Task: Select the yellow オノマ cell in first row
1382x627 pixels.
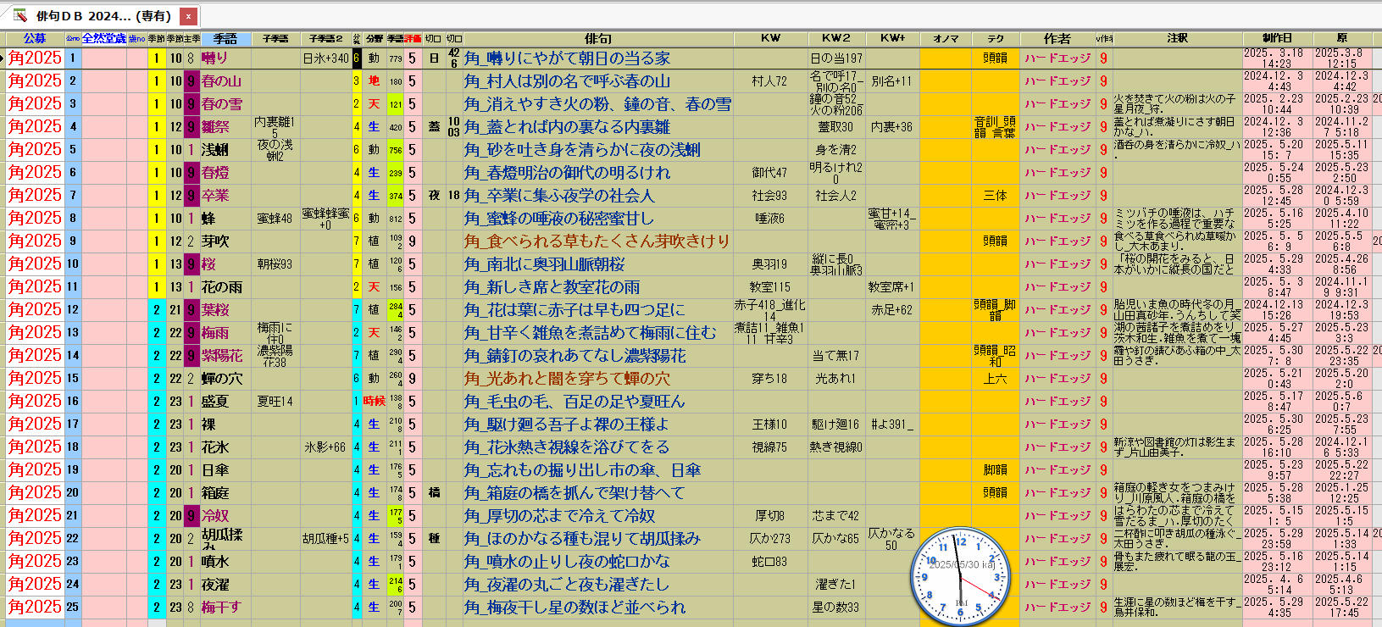Action: pyautogui.click(x=946, y=58)
